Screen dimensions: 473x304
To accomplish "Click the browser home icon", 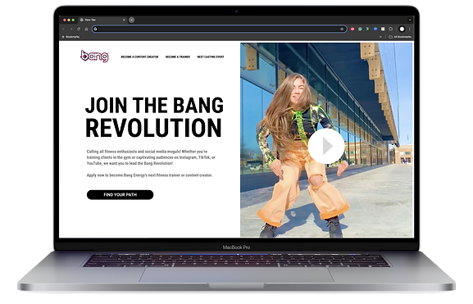I will click(86, 29).
